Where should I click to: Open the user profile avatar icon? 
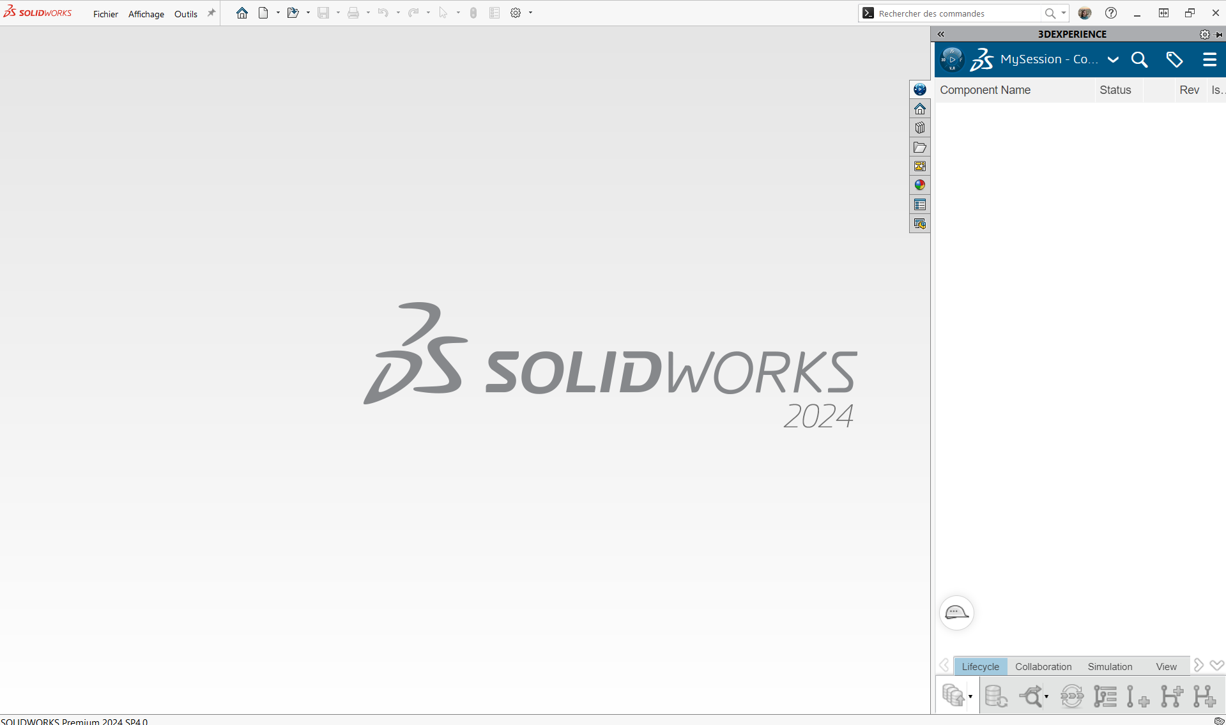tap(1085, 13)
